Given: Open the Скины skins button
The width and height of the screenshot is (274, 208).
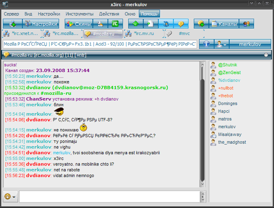Looking at the screenshot, I should click(79, 24).
